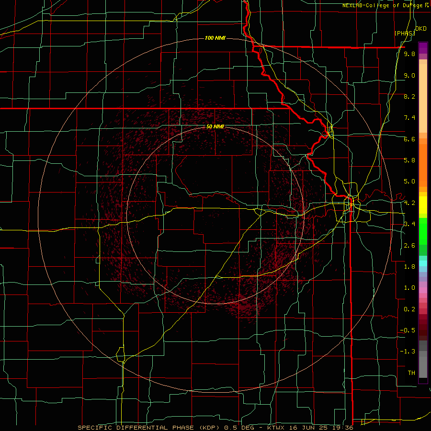Click the 2.6 value on the color scale
Viewport: 431px width, 431px height.
[x=409, y=246]
